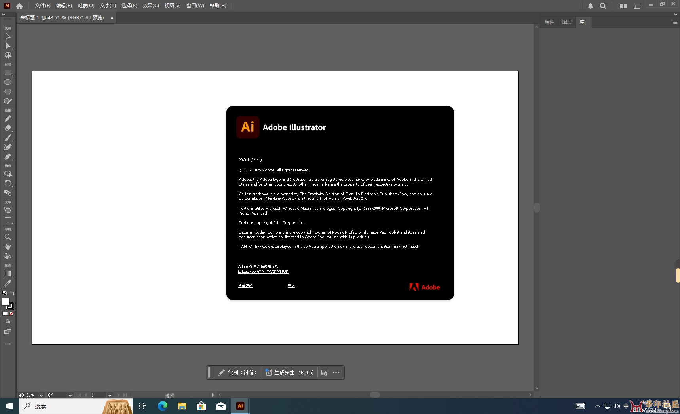Select the Selection (black arrow) tool
The width and height of the screenshot is (680, 414).
click(8, 36)
